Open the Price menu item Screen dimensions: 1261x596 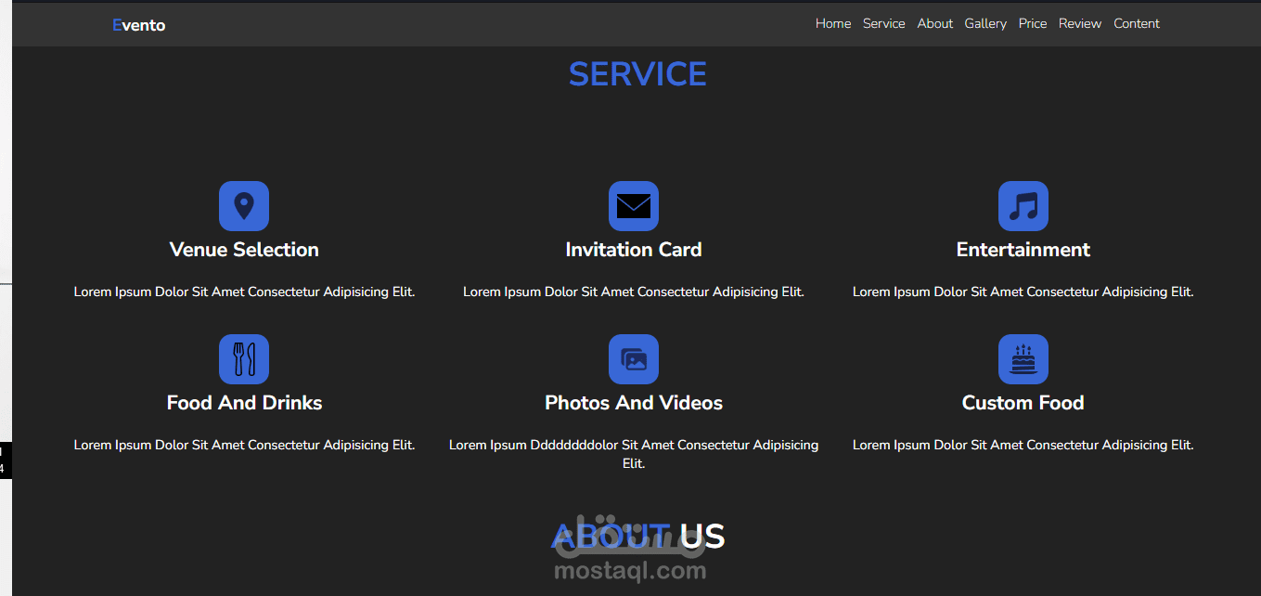[1033, 24]
